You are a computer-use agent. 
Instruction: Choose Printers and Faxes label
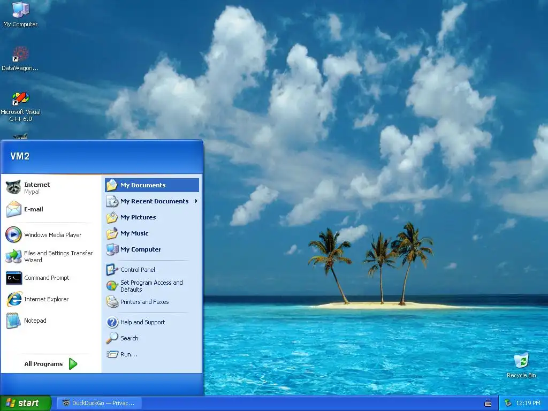[x=144, y=302]
